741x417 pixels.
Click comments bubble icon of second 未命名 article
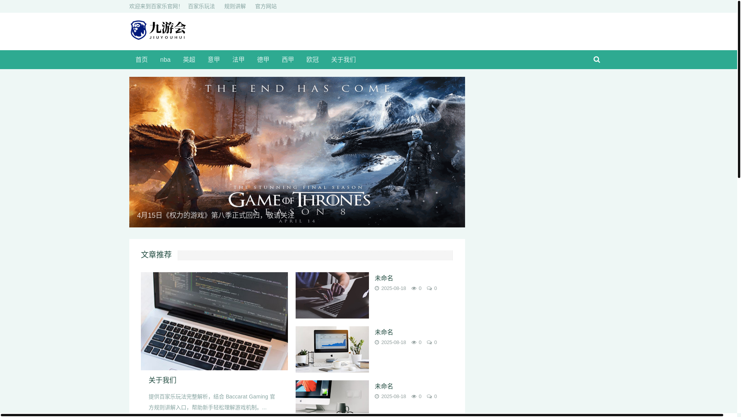pos(429,342)
